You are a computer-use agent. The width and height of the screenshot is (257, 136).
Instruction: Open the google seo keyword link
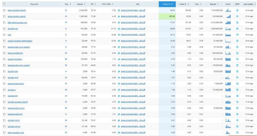[x=13, y=72]
